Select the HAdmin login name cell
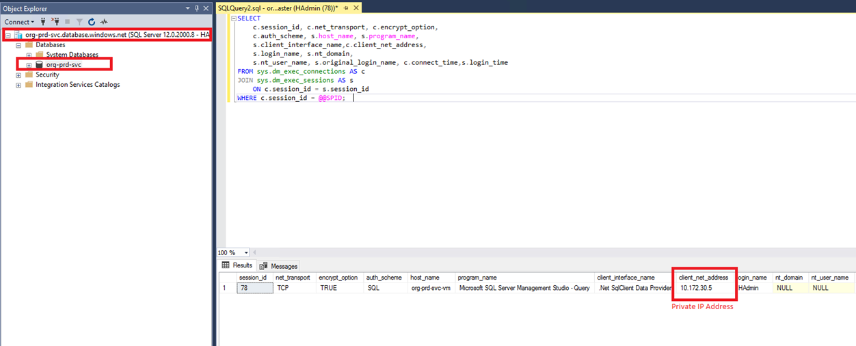This screenshot has width=856, height=346. [754, 288]
